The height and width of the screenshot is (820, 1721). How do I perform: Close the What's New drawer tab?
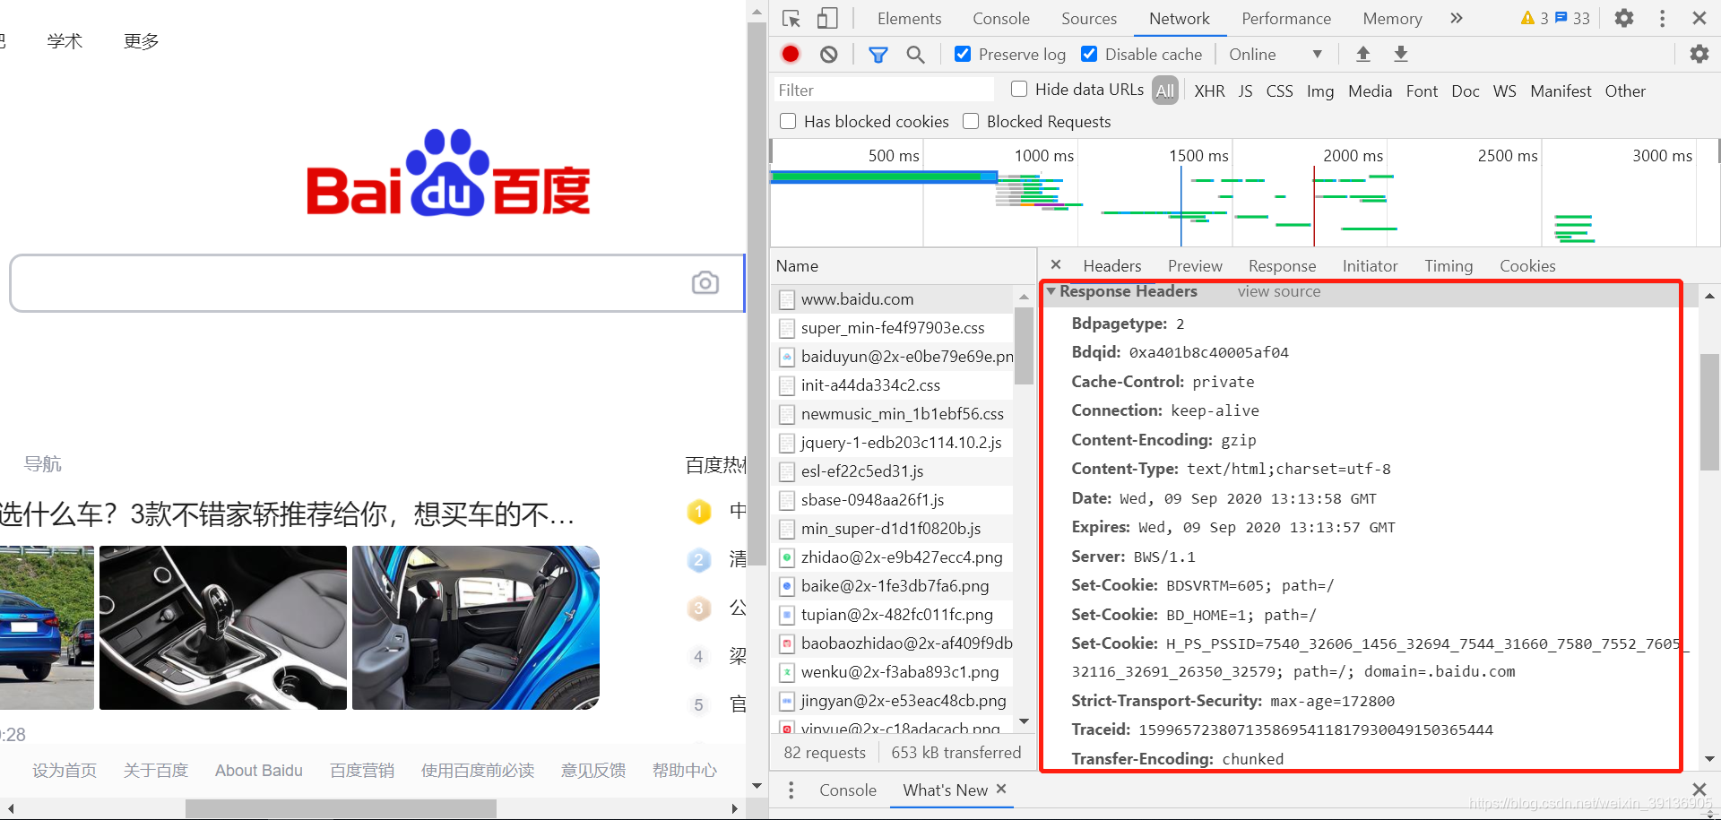(x=1001, y=789)
